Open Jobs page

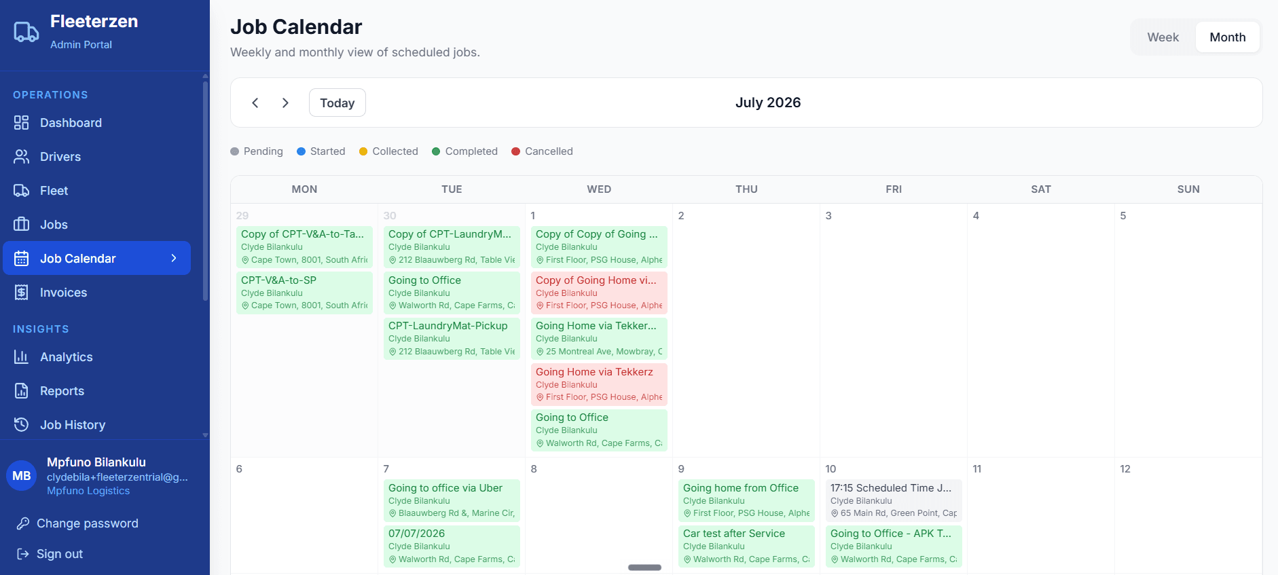96,225
